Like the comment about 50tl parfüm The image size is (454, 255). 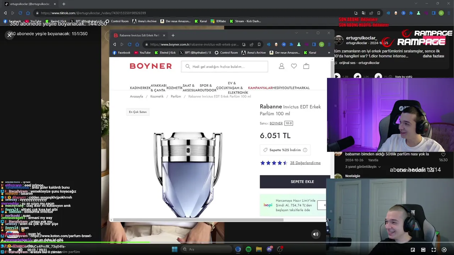click(443, 155)
